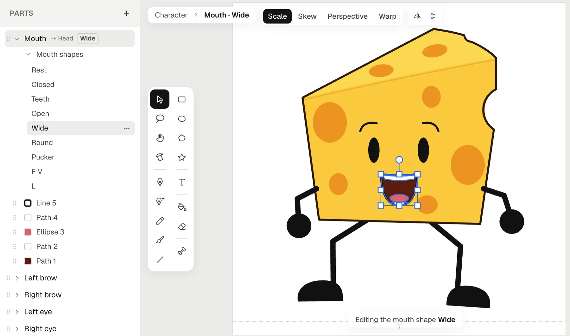Select the Lasso tool

pyautogui.click(x=160, y=119)
